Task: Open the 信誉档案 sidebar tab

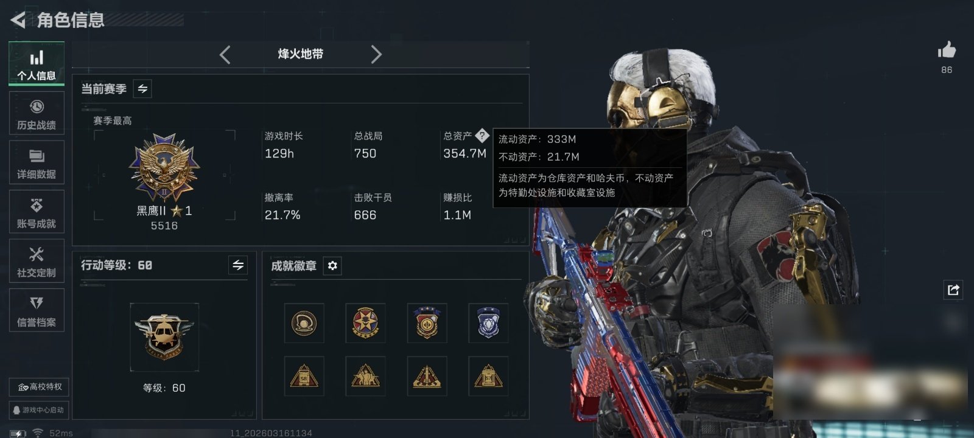Action: pos(37,310)
